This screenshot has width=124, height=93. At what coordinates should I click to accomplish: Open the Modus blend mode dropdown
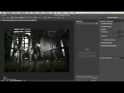[x=26, y=18]
